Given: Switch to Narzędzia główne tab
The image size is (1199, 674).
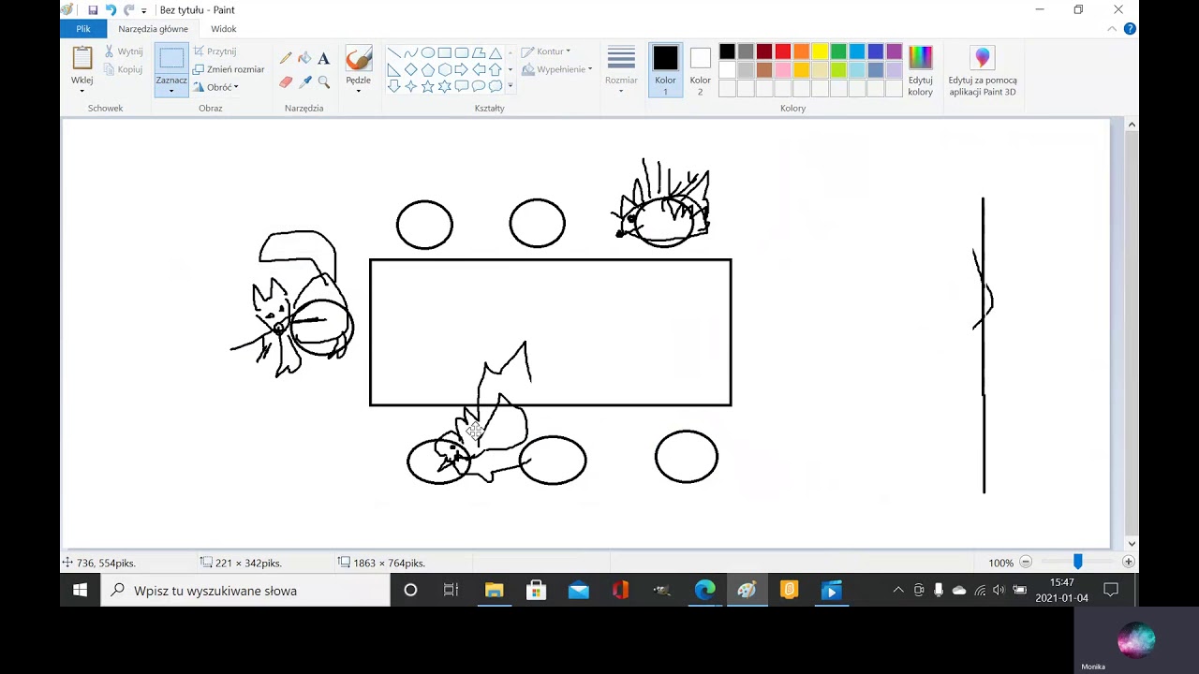Looking at the screenshot, I should pos(153,29).
